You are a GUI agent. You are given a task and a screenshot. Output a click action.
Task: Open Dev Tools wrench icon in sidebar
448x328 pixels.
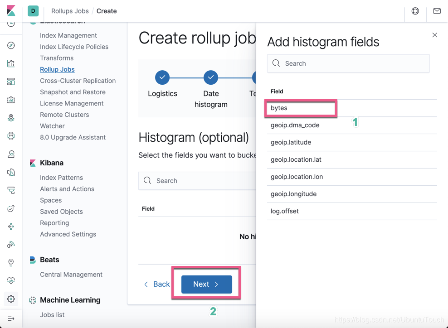coord(11,263)
